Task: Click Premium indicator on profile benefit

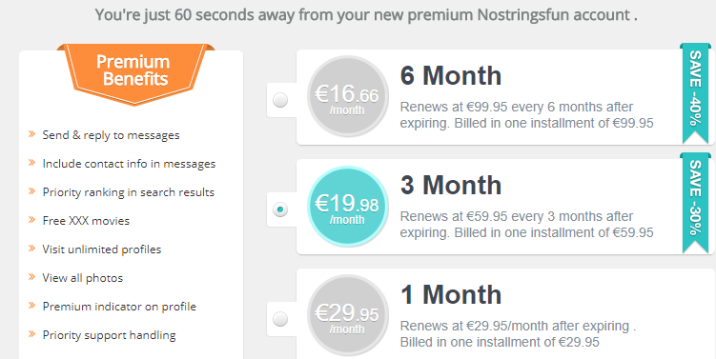Action: click(x=119, y=307)
